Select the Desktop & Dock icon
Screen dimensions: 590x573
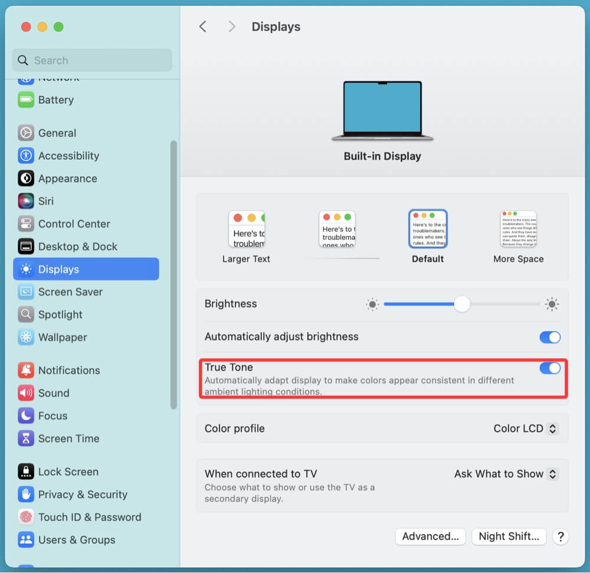click(26, 246)
